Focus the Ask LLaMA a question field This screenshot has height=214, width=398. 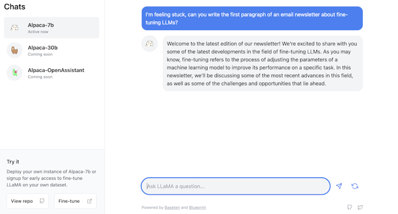(235, 186)
